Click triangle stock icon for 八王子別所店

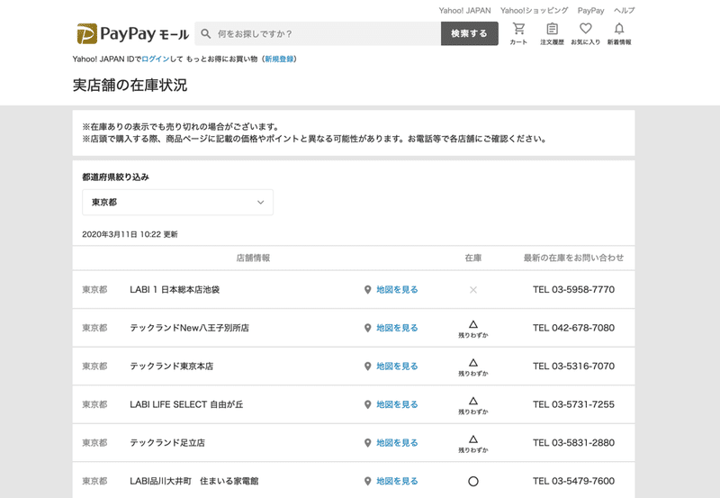coord(473,324)
